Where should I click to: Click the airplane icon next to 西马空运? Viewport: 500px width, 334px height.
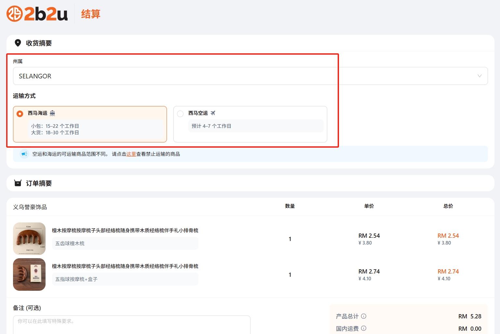click(x=213, y=113)
